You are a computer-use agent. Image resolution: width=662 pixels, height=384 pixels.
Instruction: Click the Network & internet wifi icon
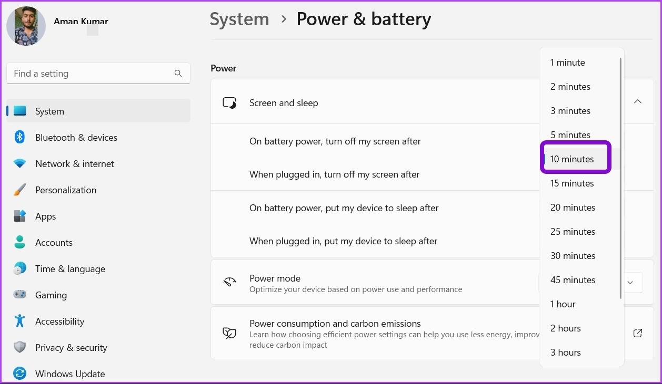[20, 163]
